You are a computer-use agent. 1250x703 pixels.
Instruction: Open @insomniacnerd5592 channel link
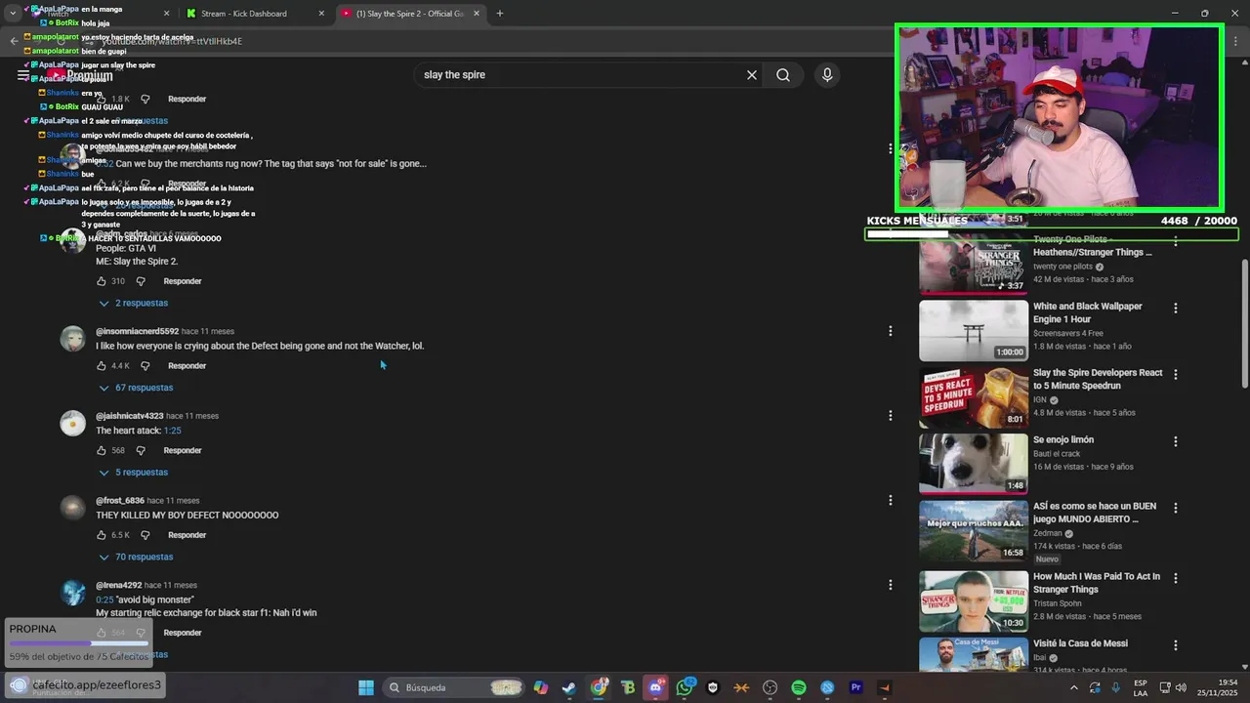[137, 332]
